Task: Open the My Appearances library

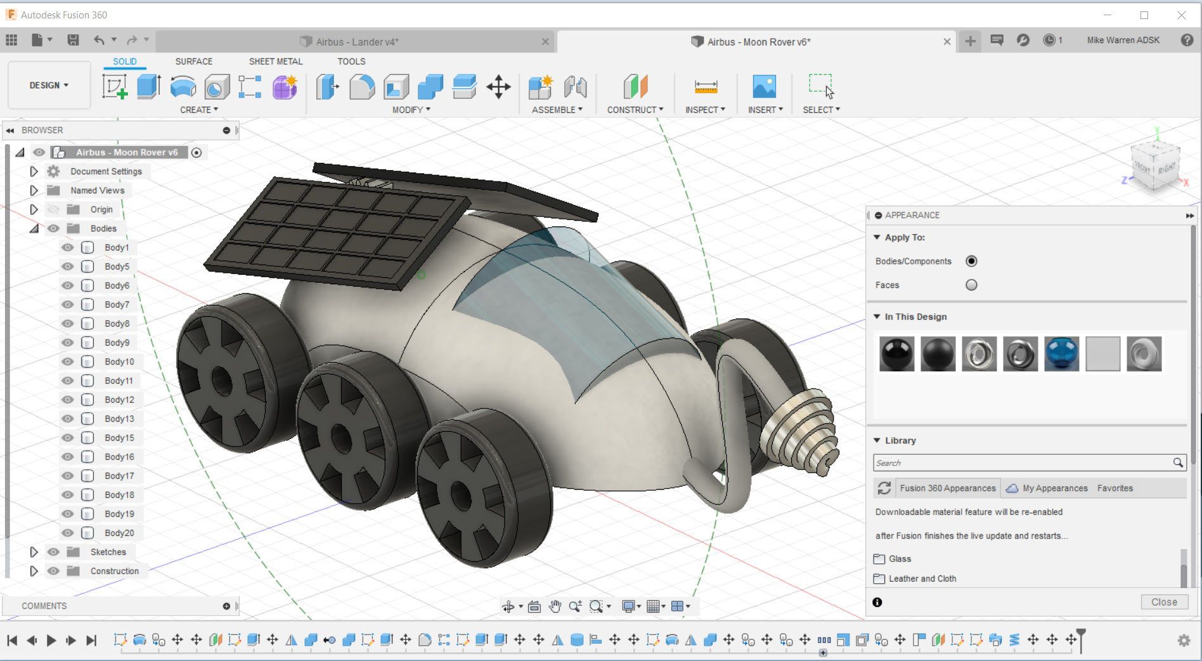Action: point(1054,488)
